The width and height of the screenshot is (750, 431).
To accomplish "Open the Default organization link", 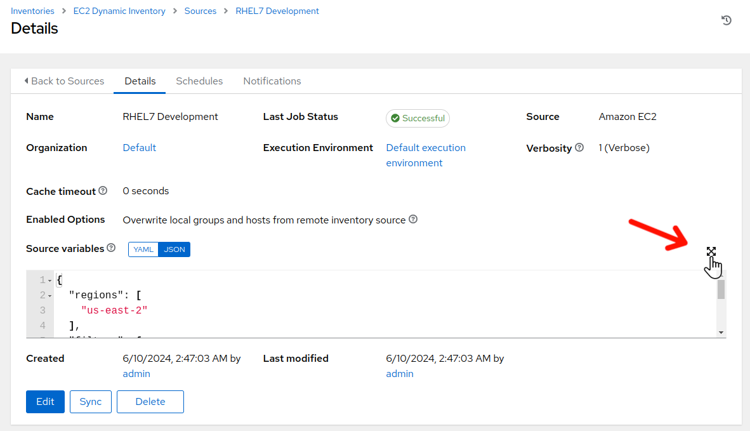I will click(139, 148).
